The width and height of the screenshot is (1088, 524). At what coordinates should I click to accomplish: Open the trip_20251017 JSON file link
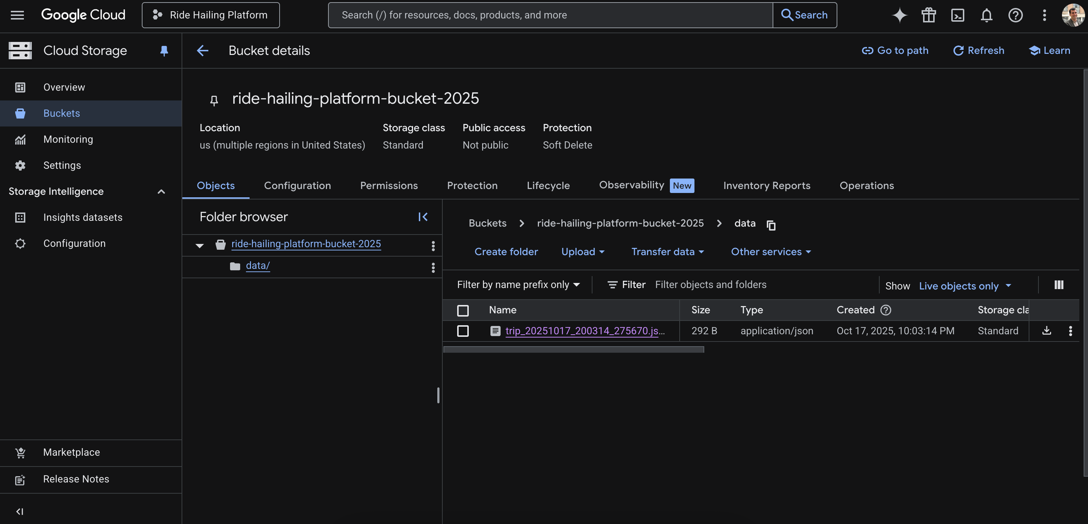[x=585, y=330]
